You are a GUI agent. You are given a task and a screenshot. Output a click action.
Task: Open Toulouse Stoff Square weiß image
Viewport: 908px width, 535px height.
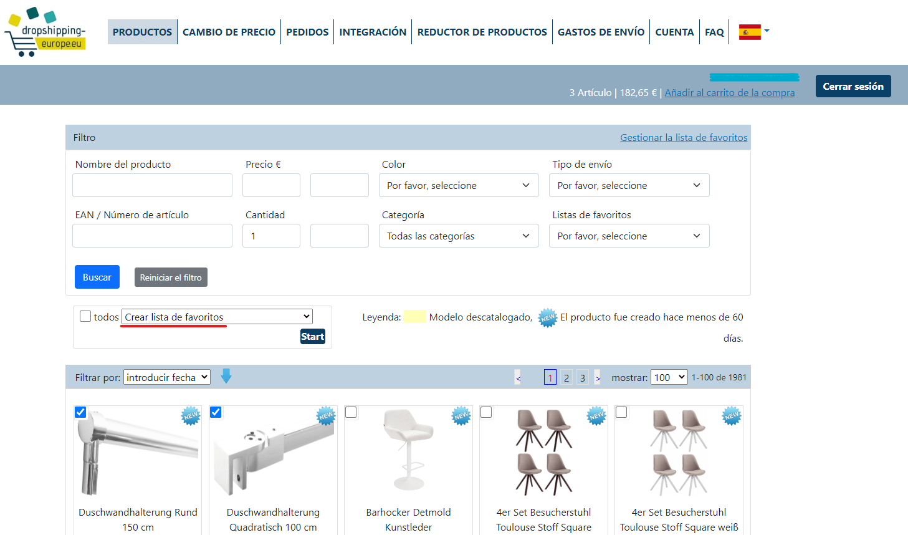(x=679, y=452)
